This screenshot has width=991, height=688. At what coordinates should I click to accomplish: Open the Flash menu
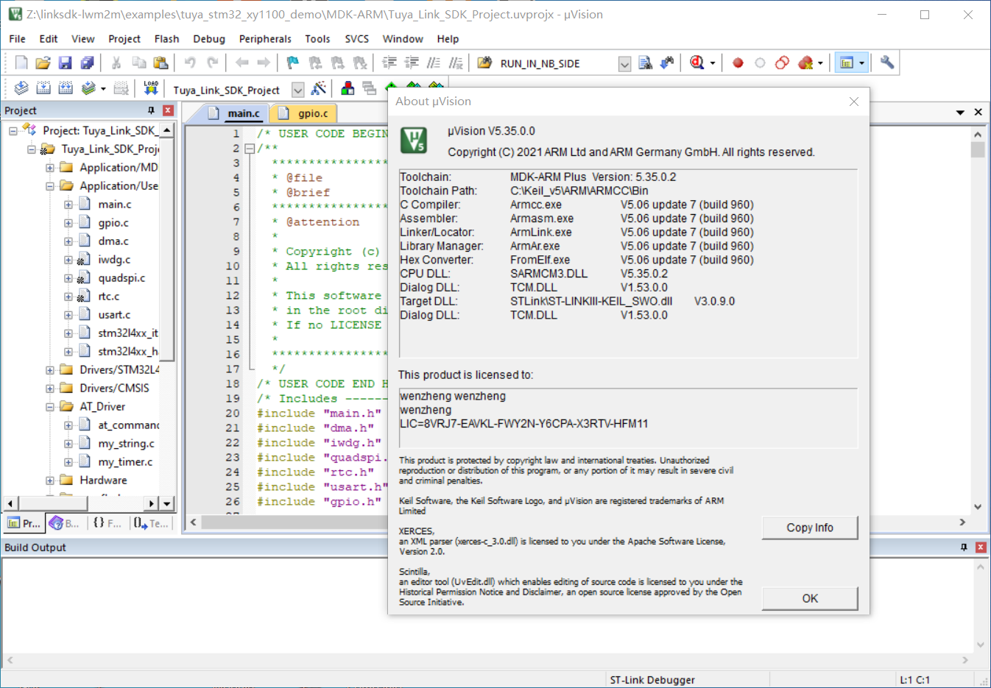click(x=166, y=39)
